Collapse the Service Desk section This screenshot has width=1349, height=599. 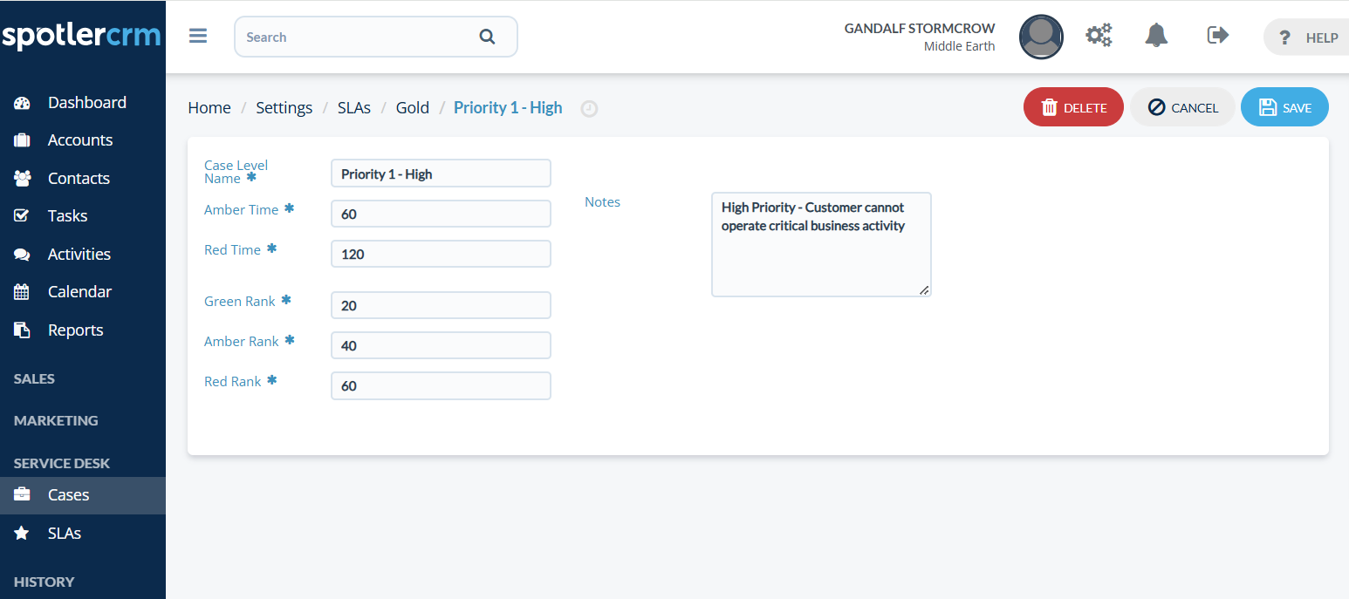pyautogui.click(x=62, y=463)
